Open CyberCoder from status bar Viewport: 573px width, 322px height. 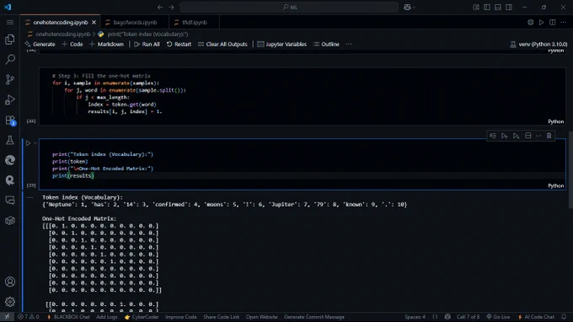point(142,317)
